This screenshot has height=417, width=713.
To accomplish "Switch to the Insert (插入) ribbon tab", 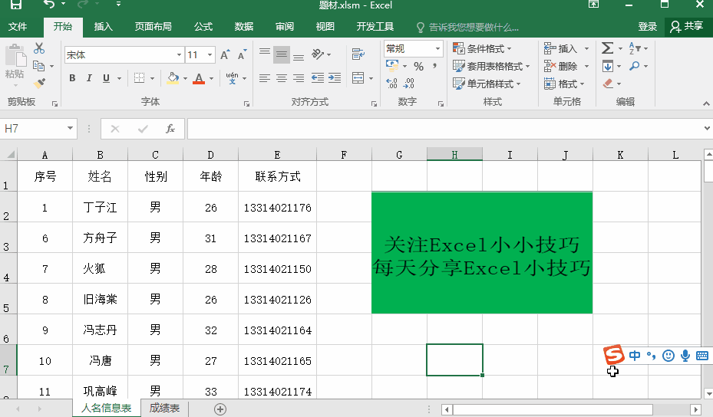I will (103, 27).
